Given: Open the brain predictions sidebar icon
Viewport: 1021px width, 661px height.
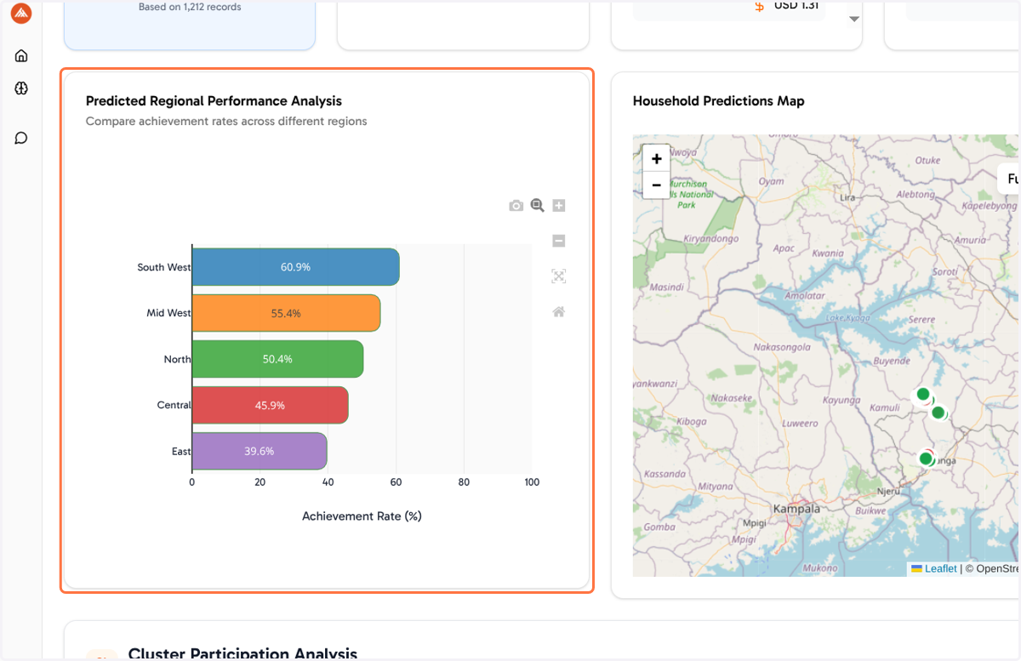Looking at the screenshot, I should (x=21, y=88).
